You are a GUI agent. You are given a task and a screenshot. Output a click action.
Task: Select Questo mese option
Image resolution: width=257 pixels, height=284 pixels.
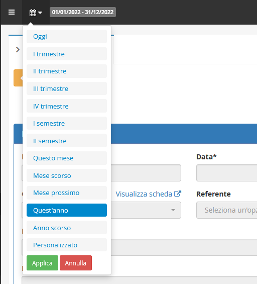(67, 158)
